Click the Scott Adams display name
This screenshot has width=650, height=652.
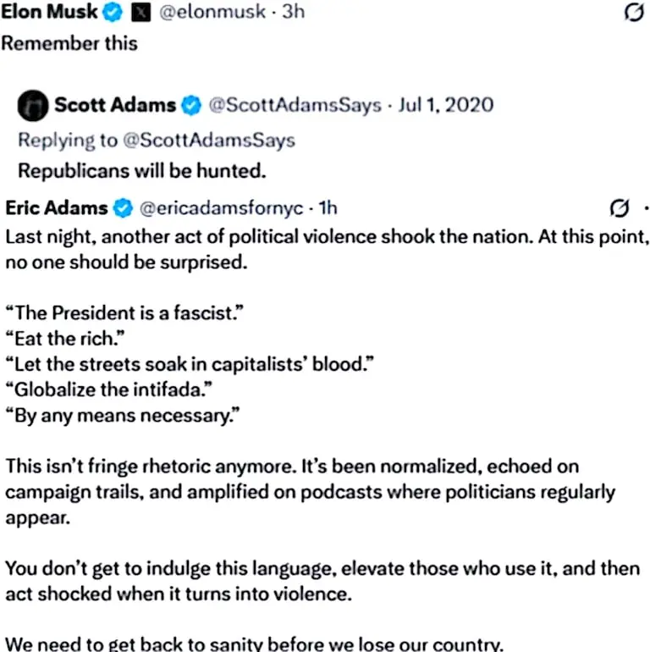point(115,106)
